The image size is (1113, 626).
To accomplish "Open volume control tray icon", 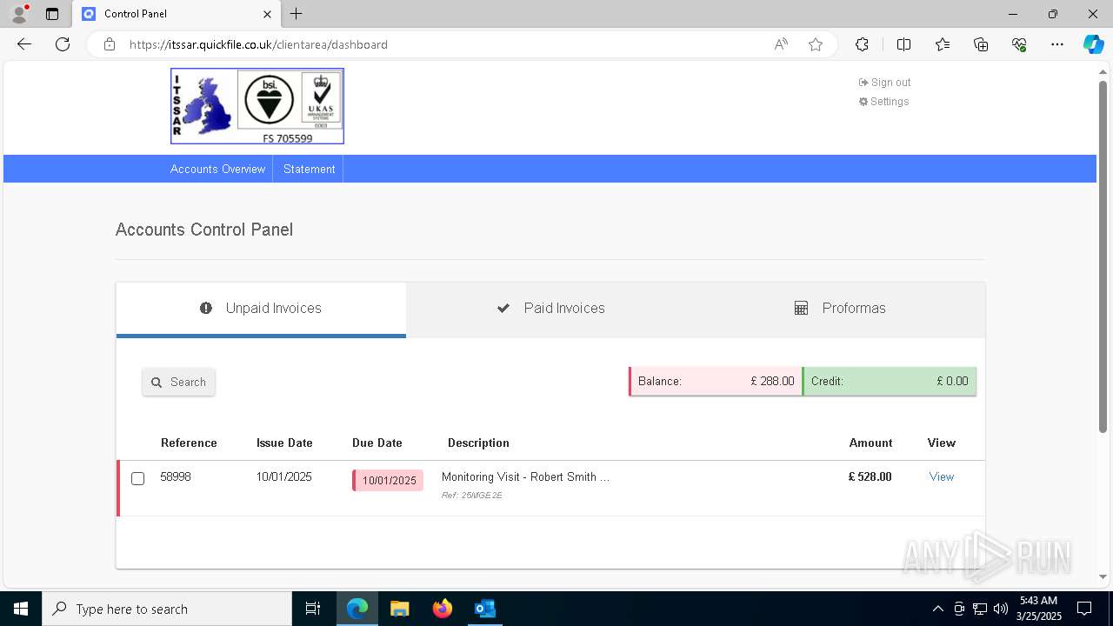I will (x=1000, y=609).
